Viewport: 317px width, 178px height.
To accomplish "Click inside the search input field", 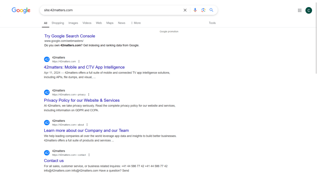I will point(108,10).
